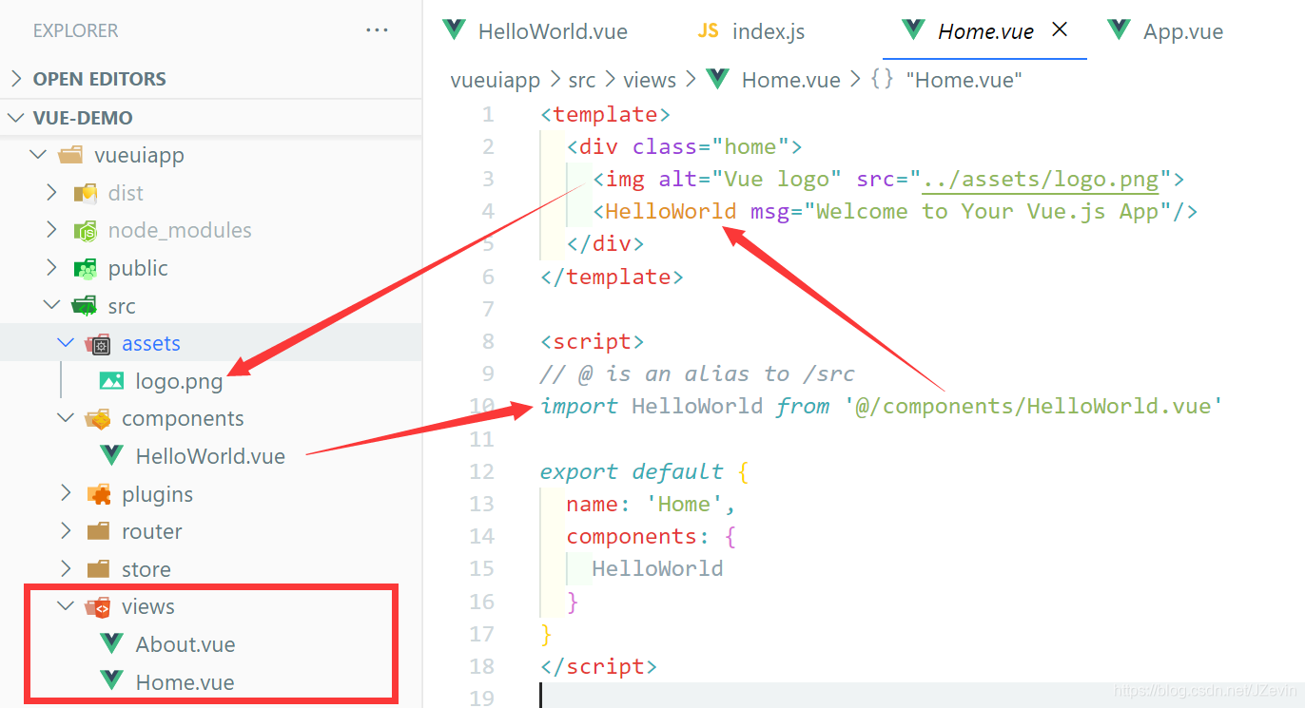Click the views folder icon
The height and width of the screenshot is (708, 1305).
(99, 606)
